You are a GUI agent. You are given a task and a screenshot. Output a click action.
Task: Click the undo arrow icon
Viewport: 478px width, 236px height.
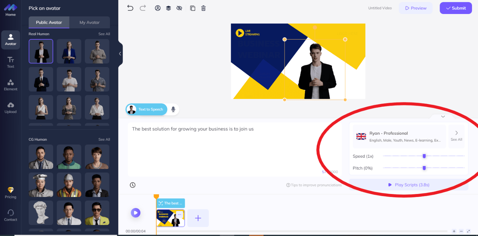point(130,8)
